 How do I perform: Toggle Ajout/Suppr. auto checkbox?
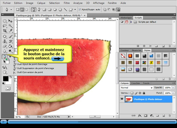pos(80,9)
